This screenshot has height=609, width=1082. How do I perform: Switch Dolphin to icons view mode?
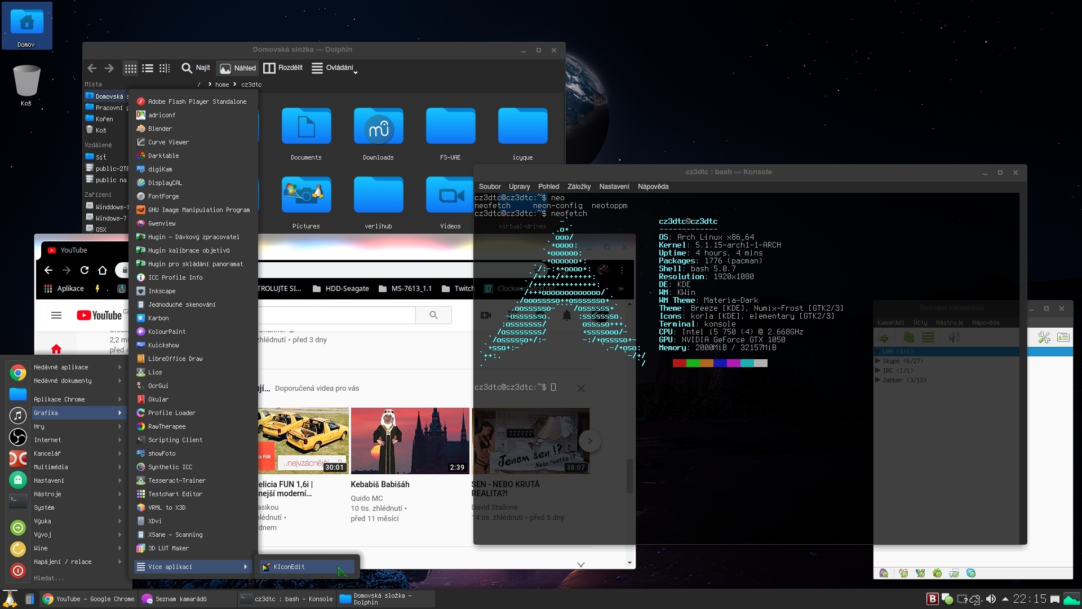coord(130,68)
